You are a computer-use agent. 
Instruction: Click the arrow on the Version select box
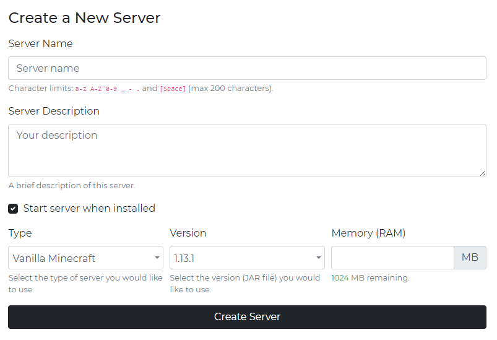click(319, 258)
